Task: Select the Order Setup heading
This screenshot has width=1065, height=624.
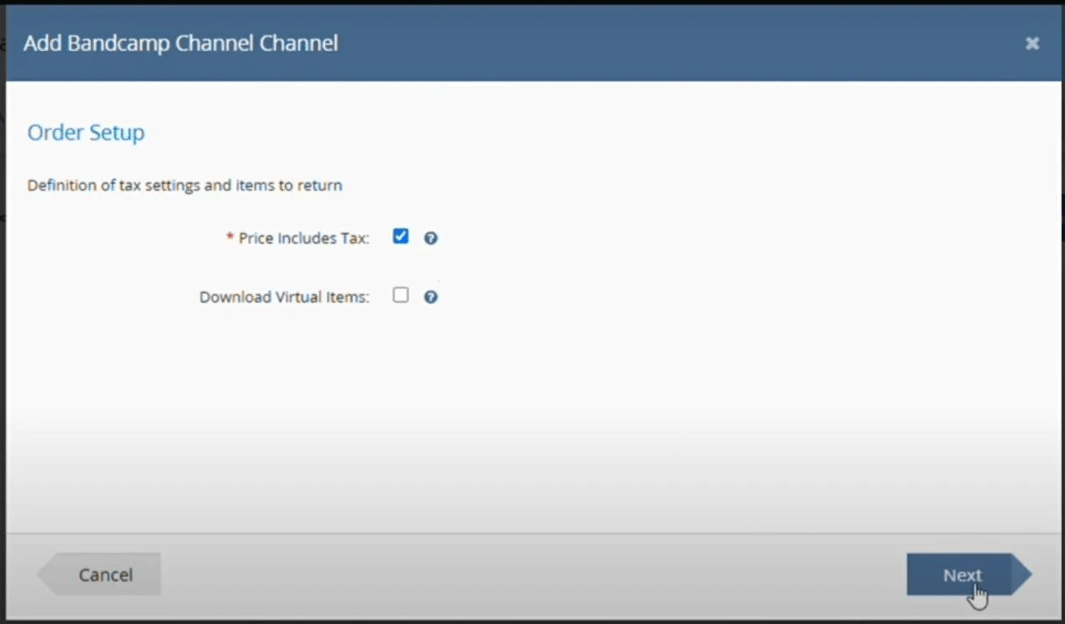Action: [x=86, y=133]
